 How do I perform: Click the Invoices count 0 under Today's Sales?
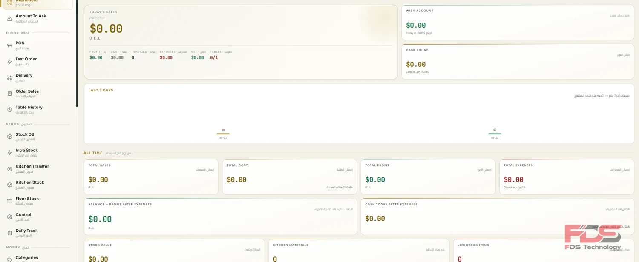133,57
